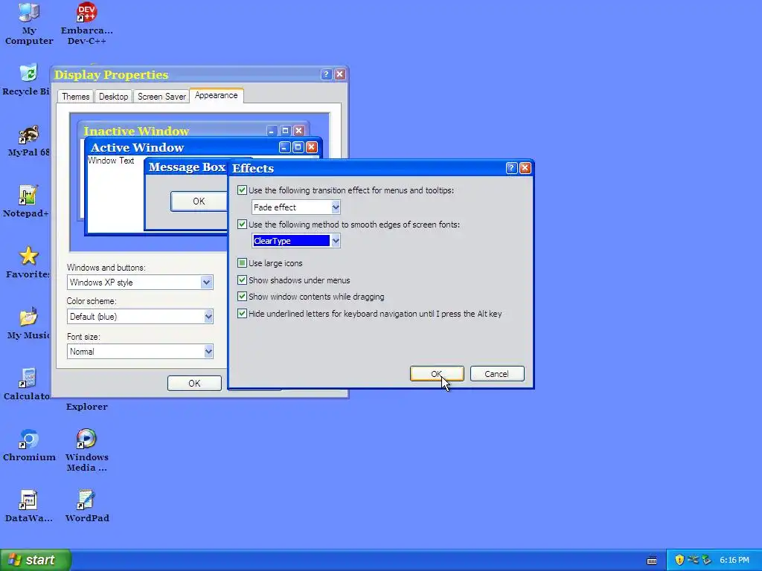Switch to the Themes tab

(75, 97)
